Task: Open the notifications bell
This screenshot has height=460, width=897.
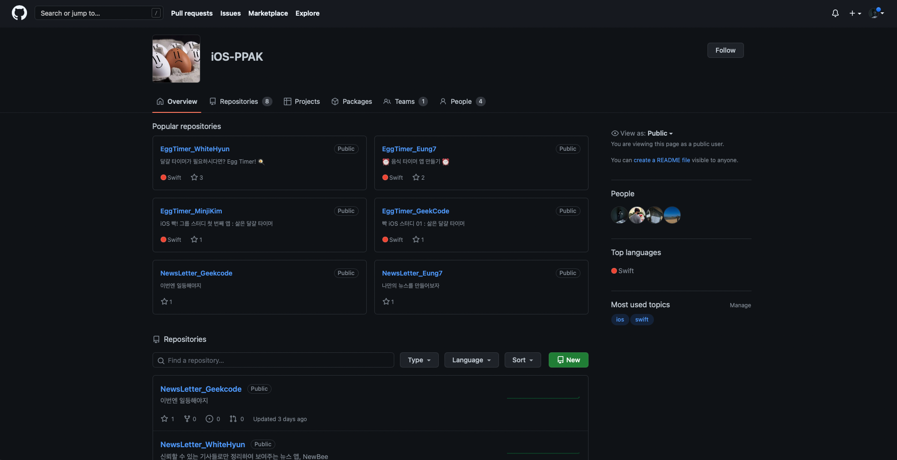Action: tap(835, 13)
